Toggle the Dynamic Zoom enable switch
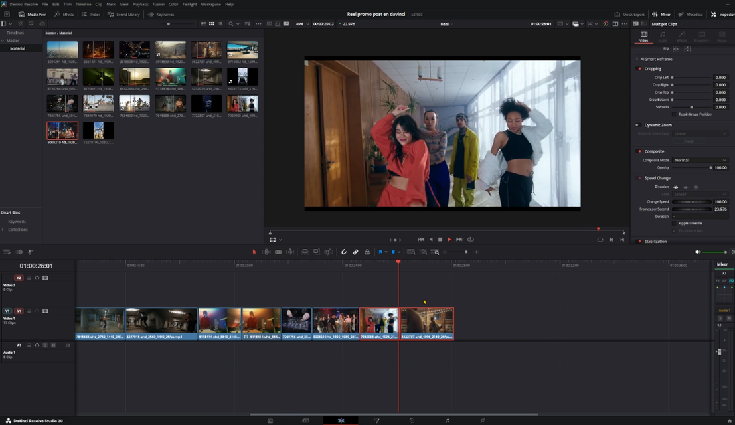Viewport: 735px width, 425px height. pyautogui.click(x=637, y=125)
